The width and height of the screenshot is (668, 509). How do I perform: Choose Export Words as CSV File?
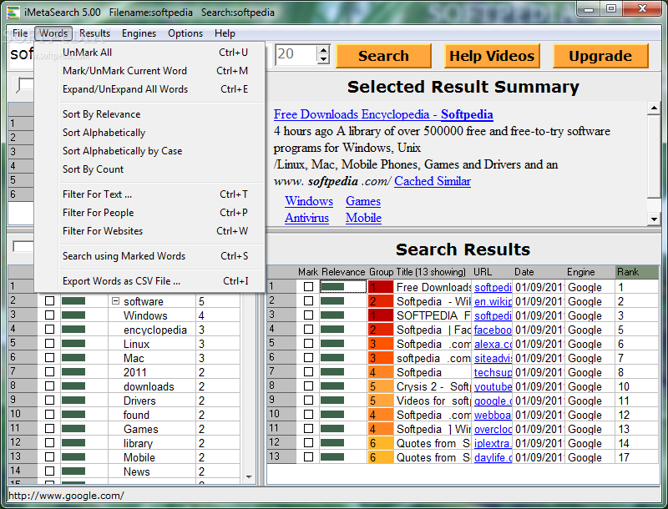click(x=150, y=281)
